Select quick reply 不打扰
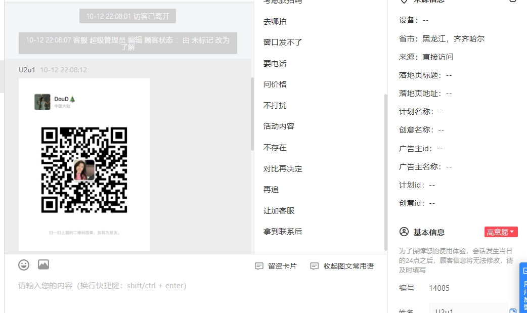Image resolution: width=527 pixels, height=313 pixels. click(275, 106)
